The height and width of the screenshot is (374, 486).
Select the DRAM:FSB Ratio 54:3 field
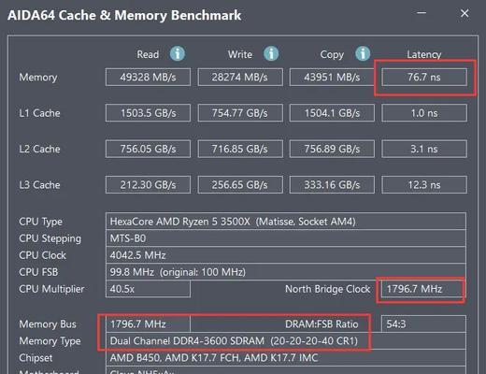point(423,324)
